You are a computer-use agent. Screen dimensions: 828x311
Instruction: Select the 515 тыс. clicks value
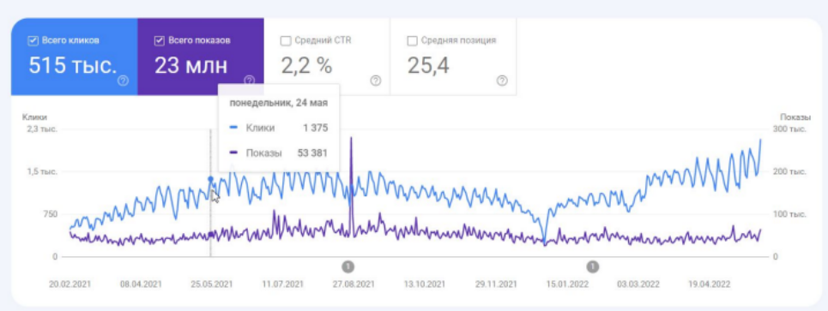[72, 66]
